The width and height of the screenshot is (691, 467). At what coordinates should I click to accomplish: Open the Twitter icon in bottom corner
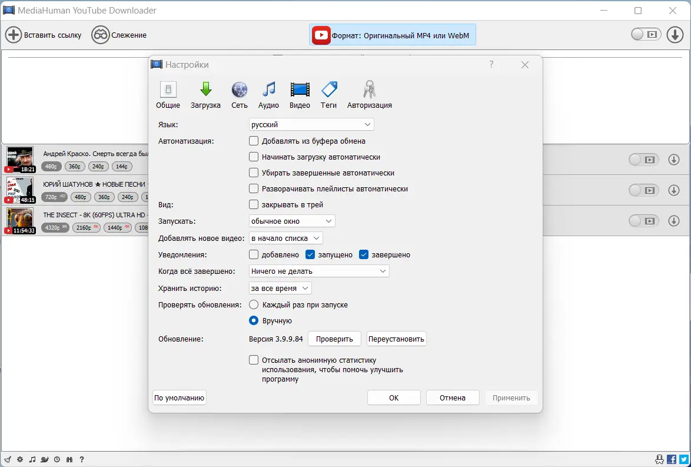(683, 459)
